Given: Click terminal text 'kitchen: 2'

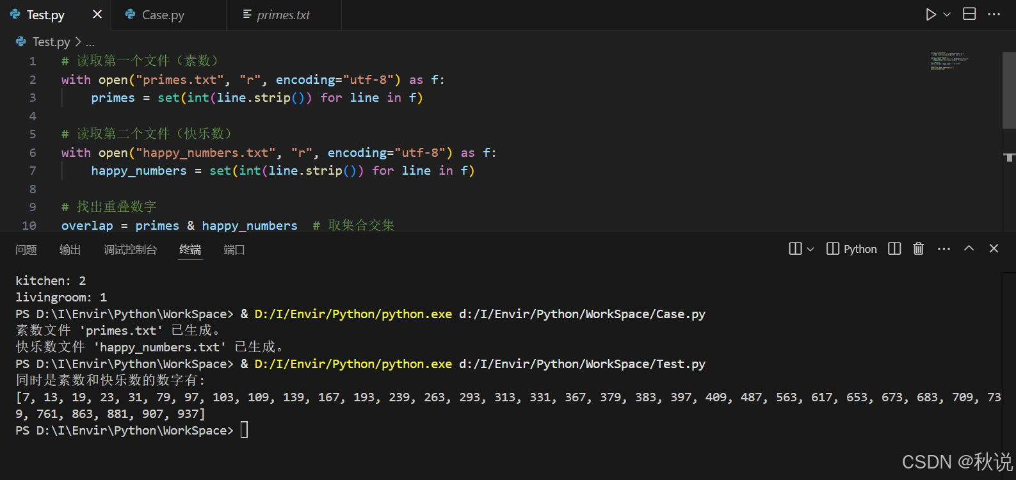Looking at the screenshot, I should [51, 281].
